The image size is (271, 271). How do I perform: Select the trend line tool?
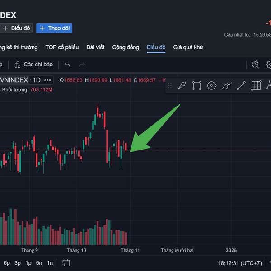point(241,86)
